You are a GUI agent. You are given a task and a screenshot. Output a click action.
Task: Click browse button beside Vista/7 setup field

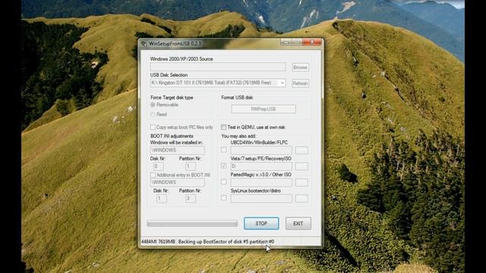tap(301, 167)
